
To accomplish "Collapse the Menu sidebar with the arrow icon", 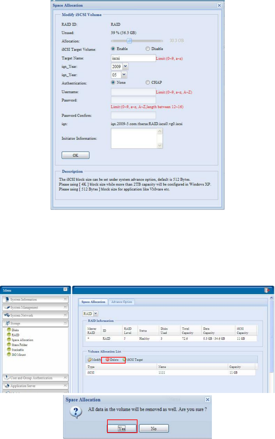I will 65,289.
